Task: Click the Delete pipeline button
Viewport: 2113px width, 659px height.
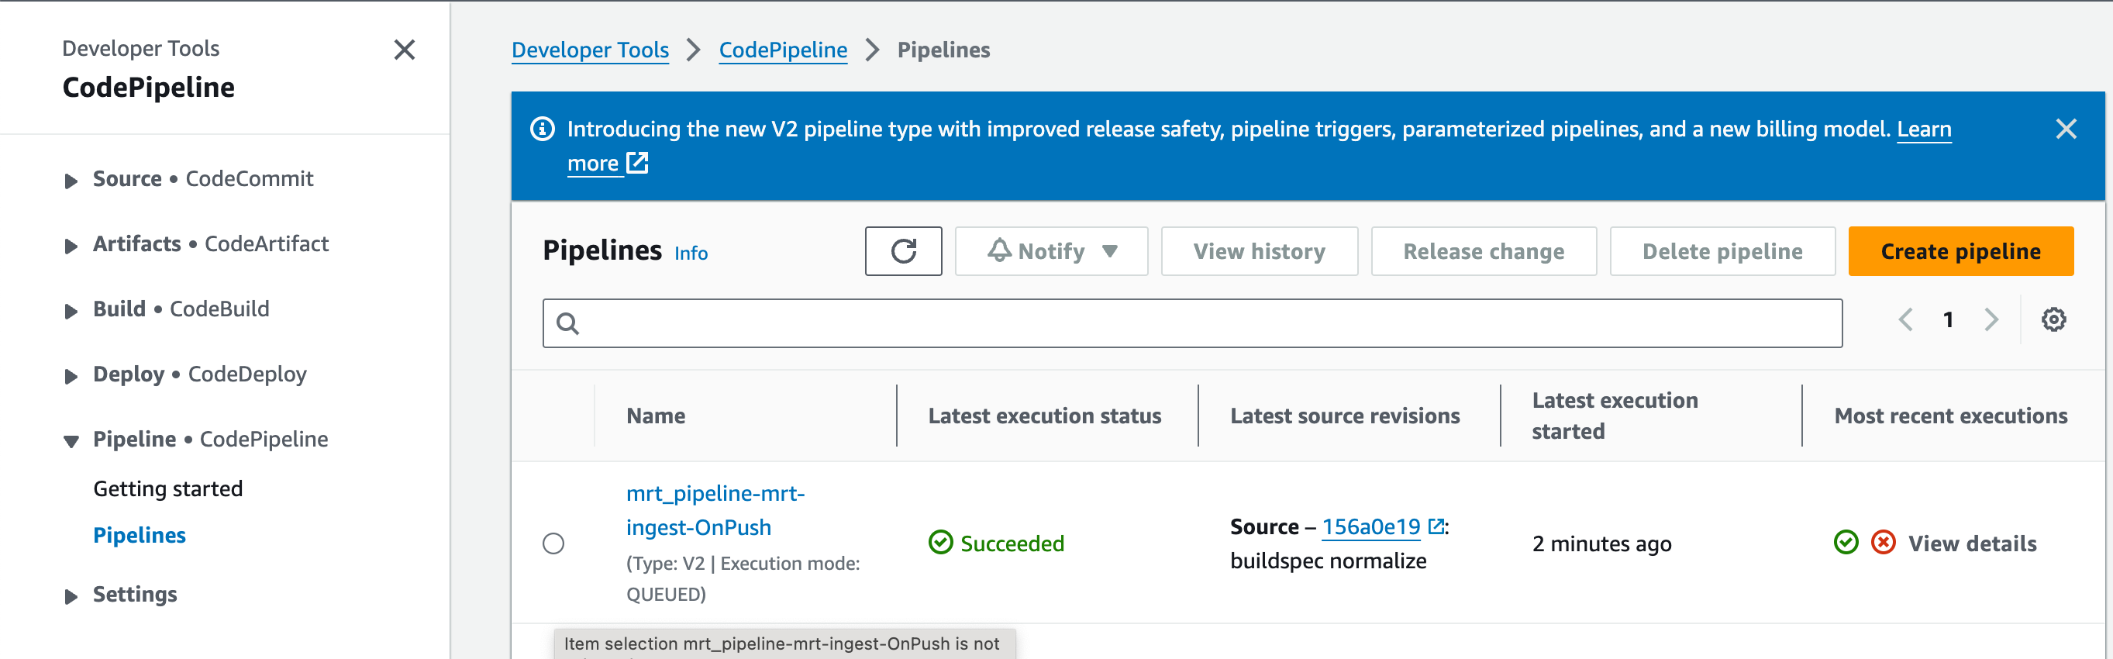Action: coord(1722,251)
